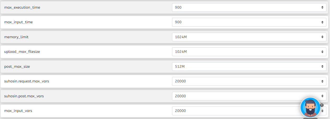Expand the memory_limit value selector
330x119 pixels.
tap(249, 37)
